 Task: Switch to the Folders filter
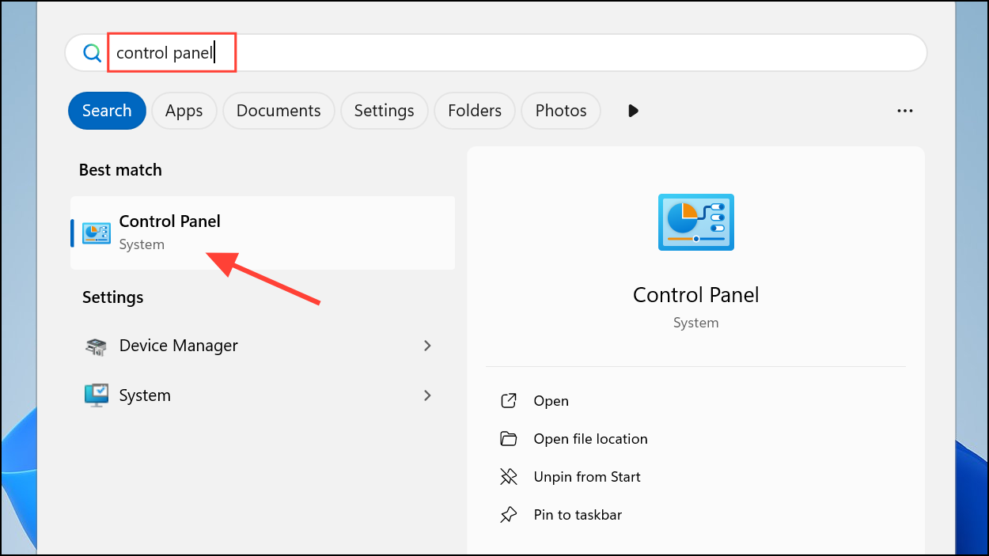click(475, 111)
